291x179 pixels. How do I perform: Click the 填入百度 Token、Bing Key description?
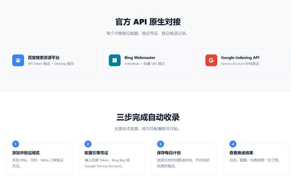[107, 163]
